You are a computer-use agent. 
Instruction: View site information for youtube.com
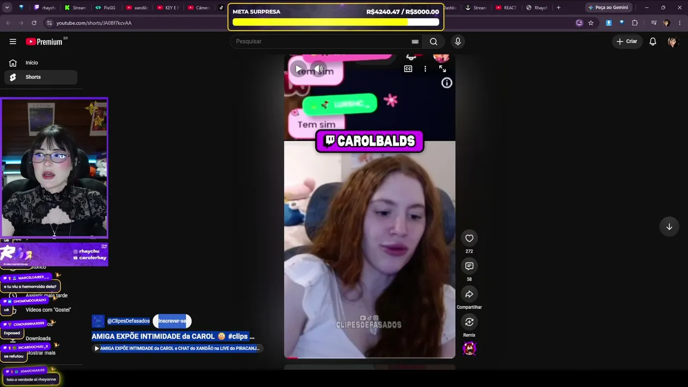pyautogui.click(x=49, y=23)
